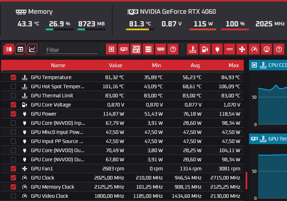The width and height of the screenshot is (287, 201).
Task: Sort by the Name column header
Action: [x=58, y=65]
